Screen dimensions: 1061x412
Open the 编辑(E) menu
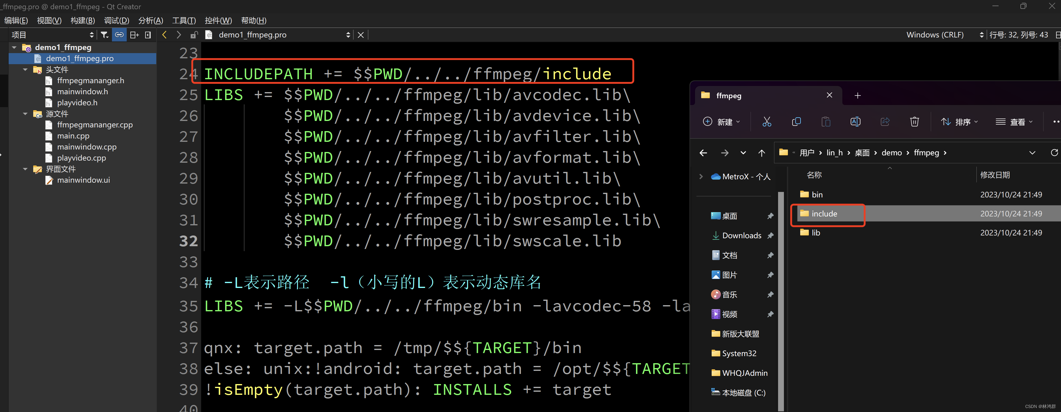pyautogui.click(x=16, y=21)
